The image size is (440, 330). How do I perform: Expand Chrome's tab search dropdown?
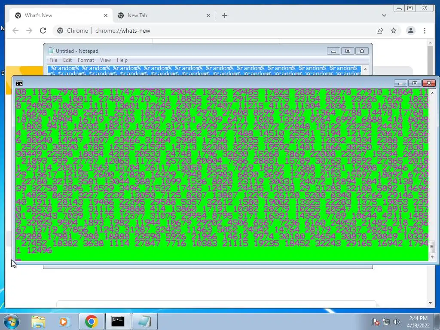coord(384,15)
